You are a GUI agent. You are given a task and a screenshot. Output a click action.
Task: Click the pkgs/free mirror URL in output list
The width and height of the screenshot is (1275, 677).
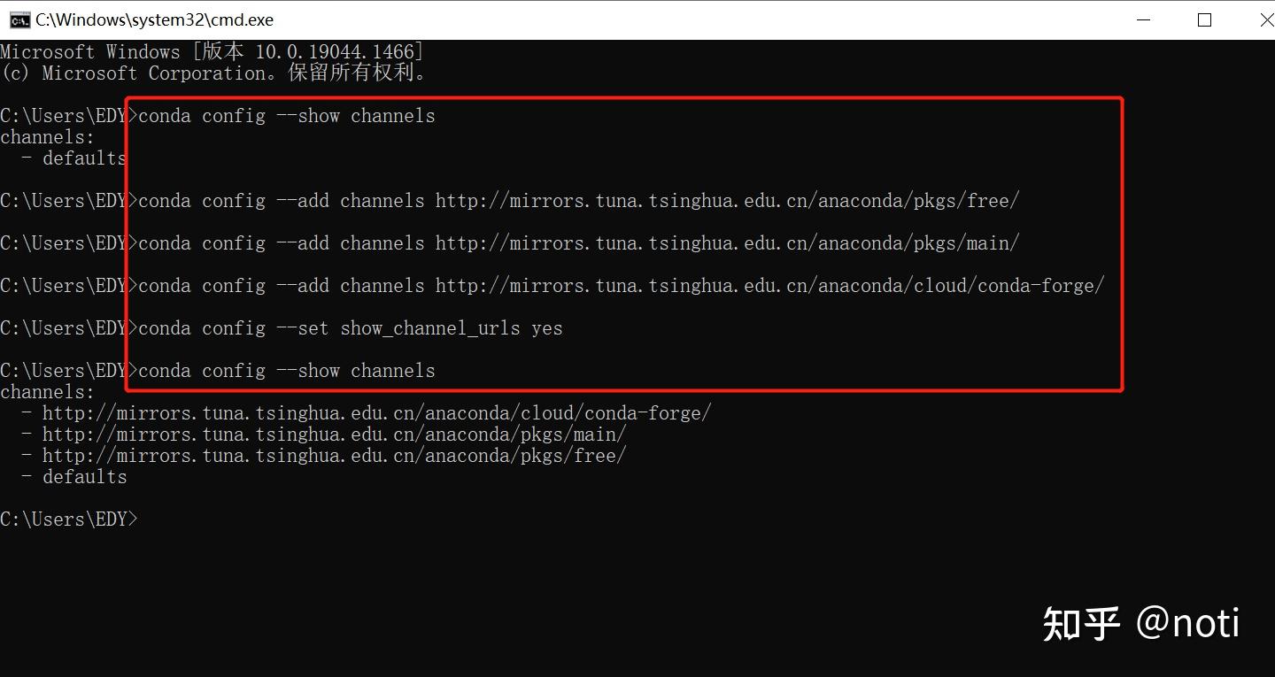334,456
